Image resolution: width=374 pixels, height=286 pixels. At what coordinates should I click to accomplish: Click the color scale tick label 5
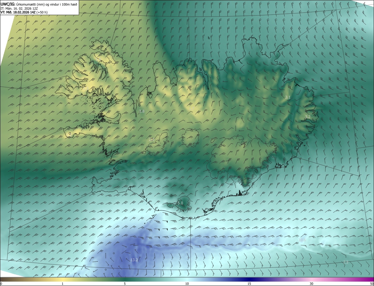(125, 284)
